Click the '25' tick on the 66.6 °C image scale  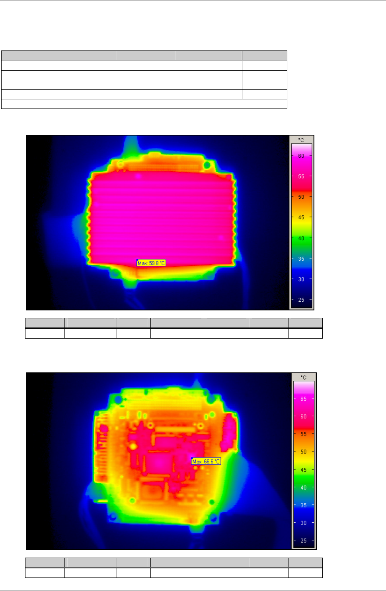coord(304,541)
